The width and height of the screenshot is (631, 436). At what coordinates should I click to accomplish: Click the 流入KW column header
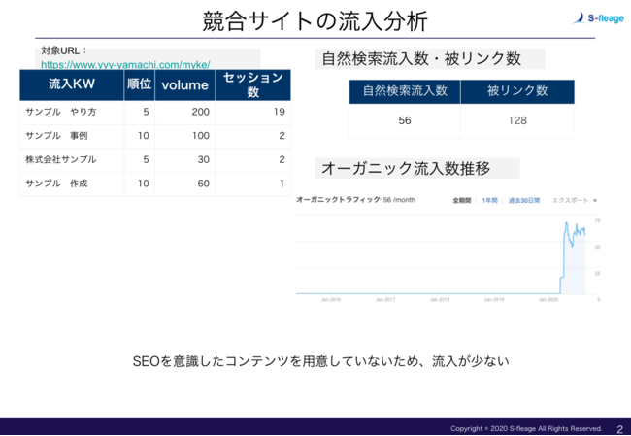[x=71, y=84]
